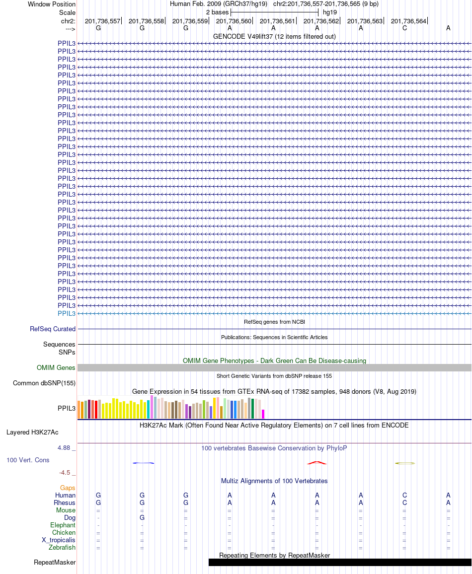
Task: Click the X_tropicalis species label
Action: 59,540
